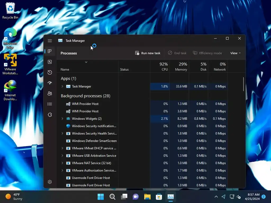Open App history page in sidebar
This screenshot has height=203, width=271.
coord(50,72)
